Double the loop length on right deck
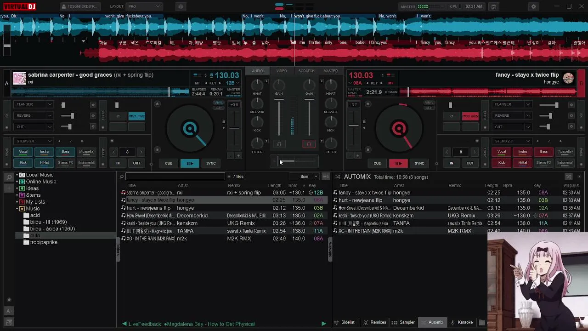Viewport: 588px width, 331px height. (x=475, y=152)
